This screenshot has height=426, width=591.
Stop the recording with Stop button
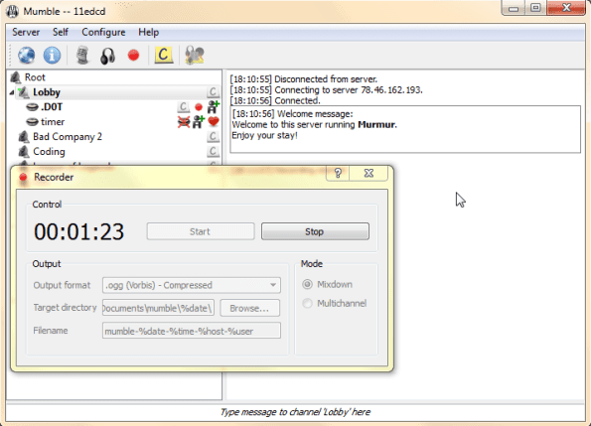point(315,231)
